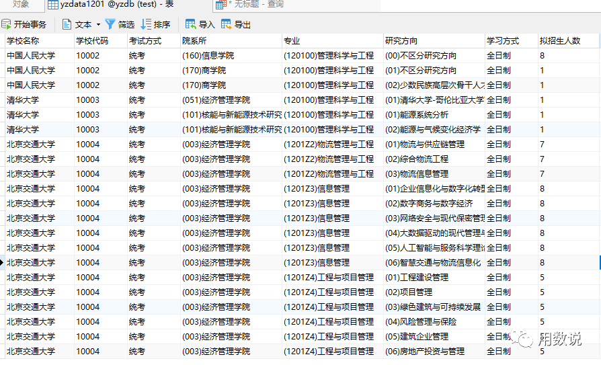Select the cell (02)综合物流工程
This screenshot has height=365, width=601.
tap(434, 159)
